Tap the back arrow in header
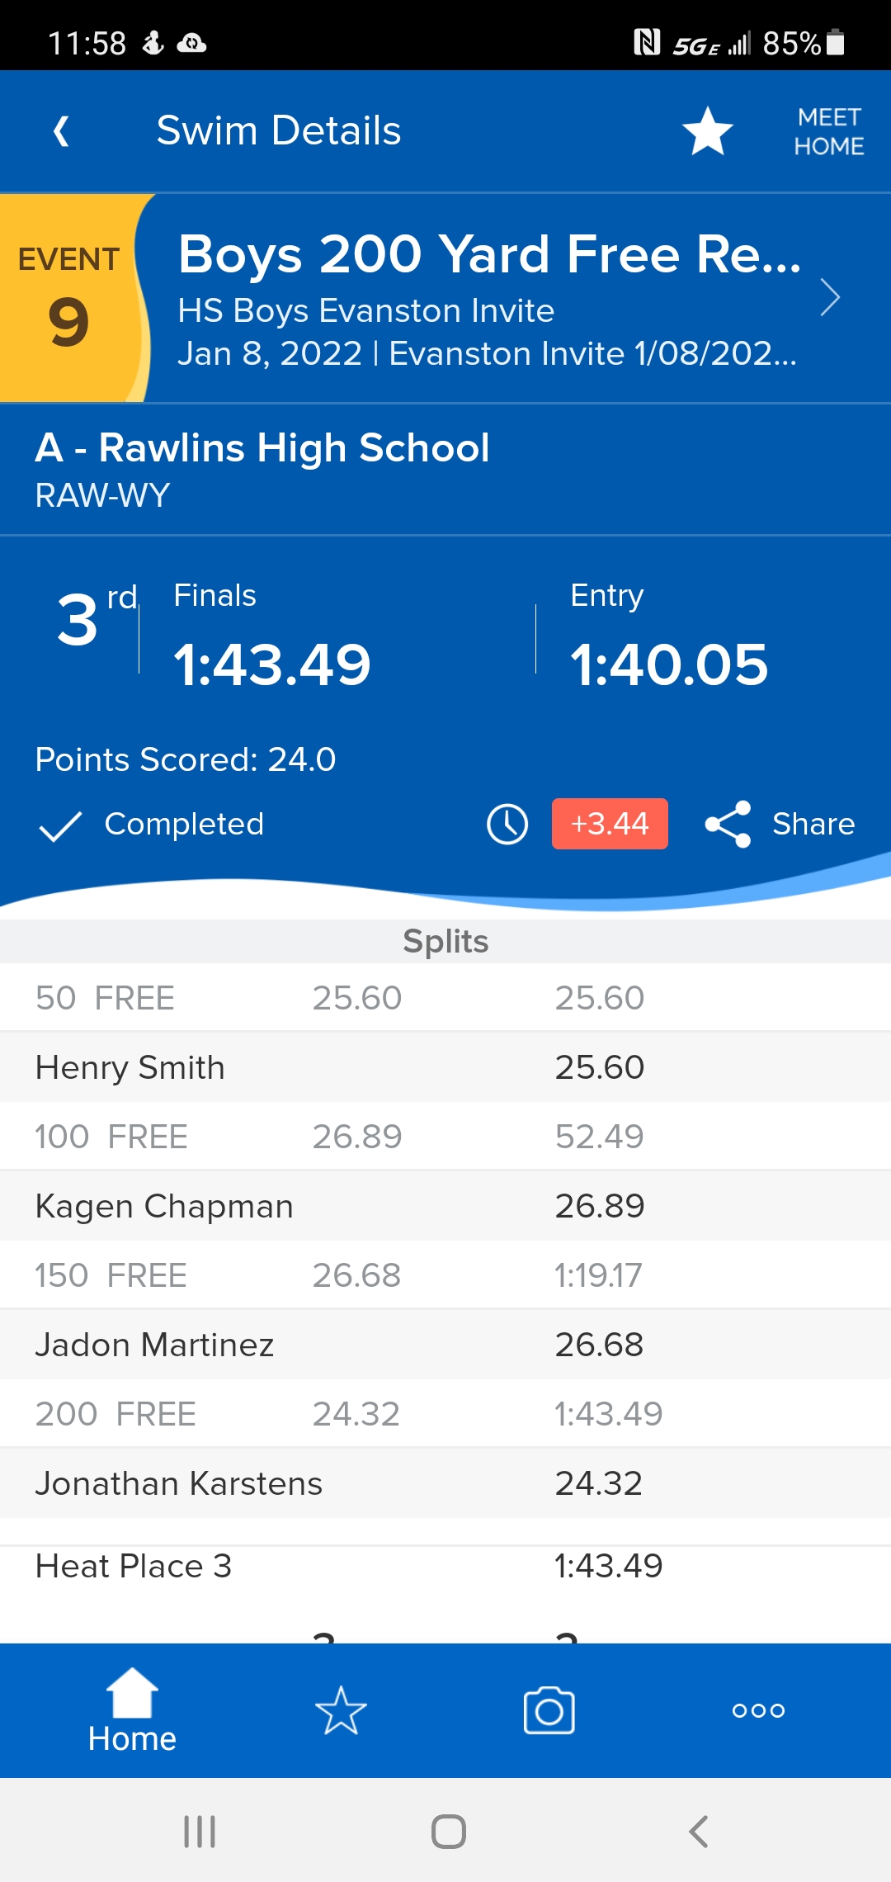This screenshot has height=1882, width=891. (x=61, y=131)
